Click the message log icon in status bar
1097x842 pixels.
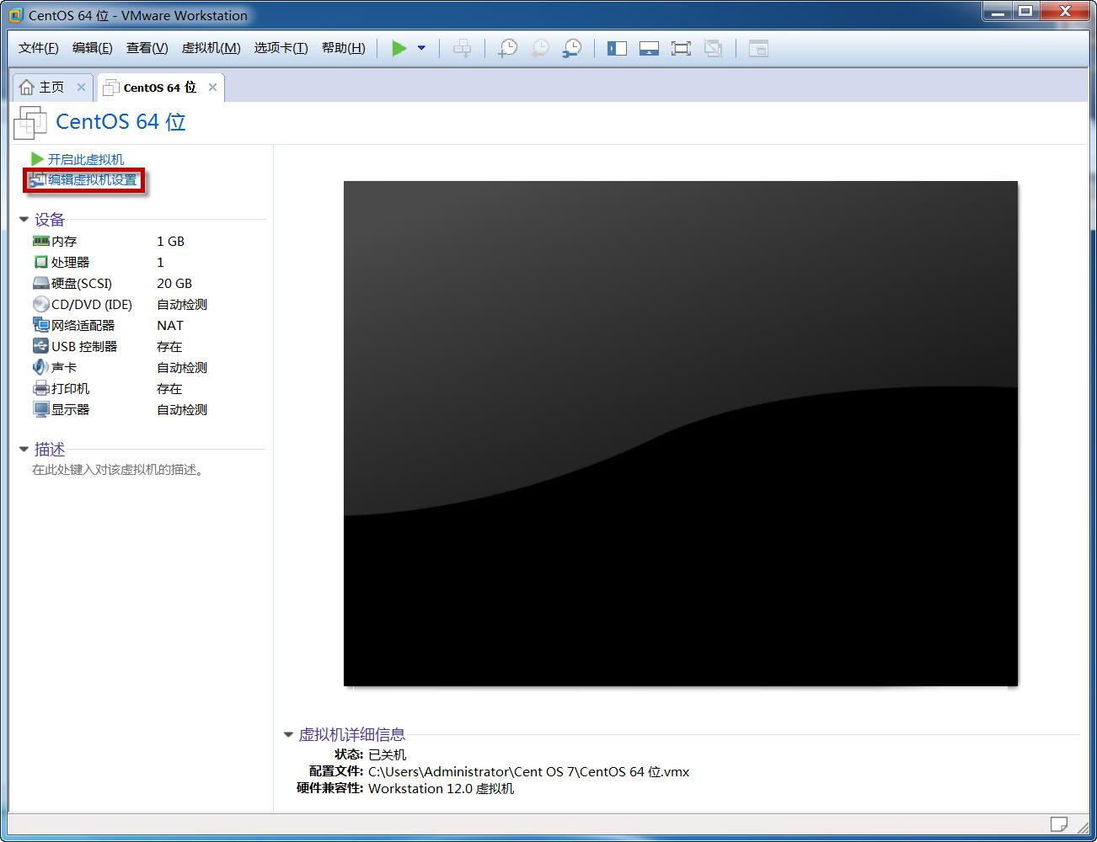pyautogui.click(x=1059, y=823)
